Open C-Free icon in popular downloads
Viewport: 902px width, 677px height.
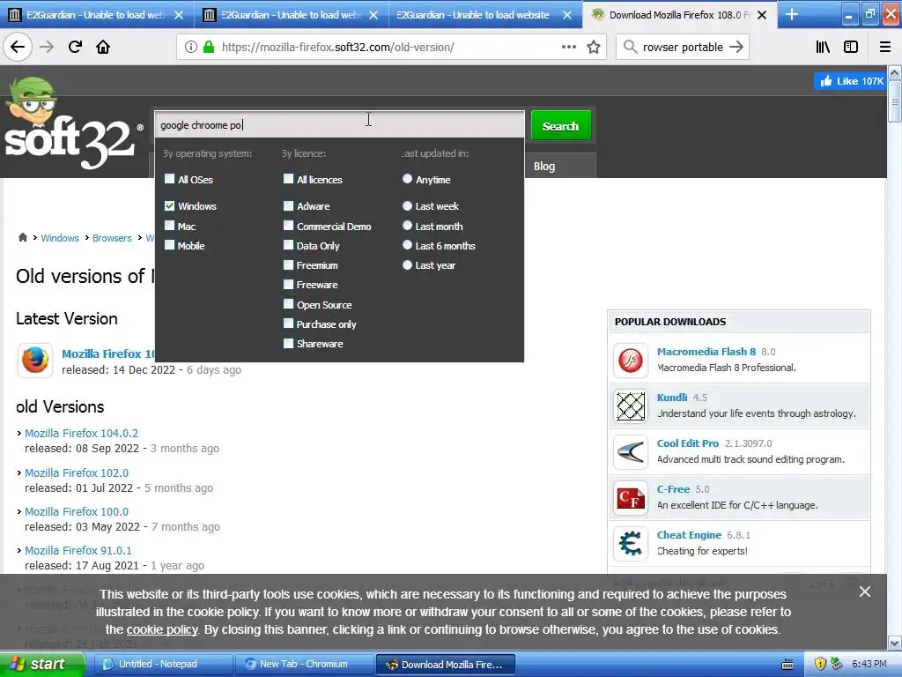pos(631,498)
